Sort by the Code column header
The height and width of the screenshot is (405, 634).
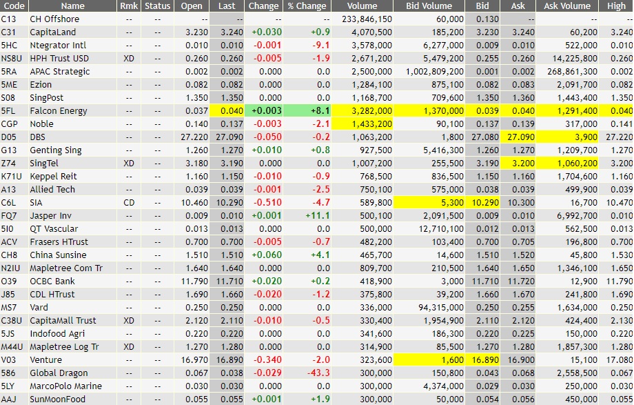point(14,6)
